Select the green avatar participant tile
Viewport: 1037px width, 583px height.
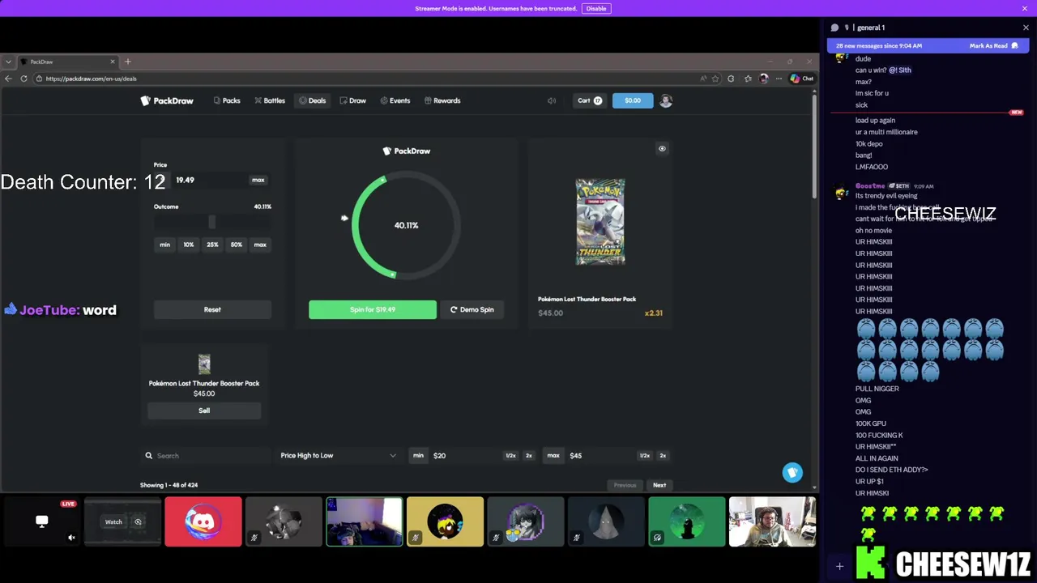pos(687,522)
